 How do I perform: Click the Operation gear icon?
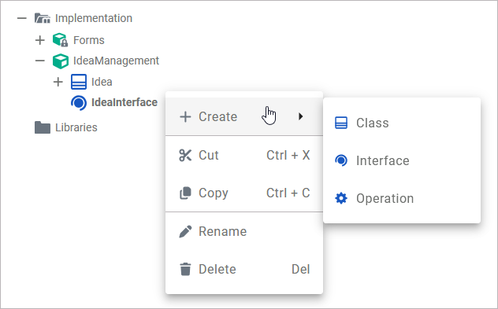click(341, 198)
